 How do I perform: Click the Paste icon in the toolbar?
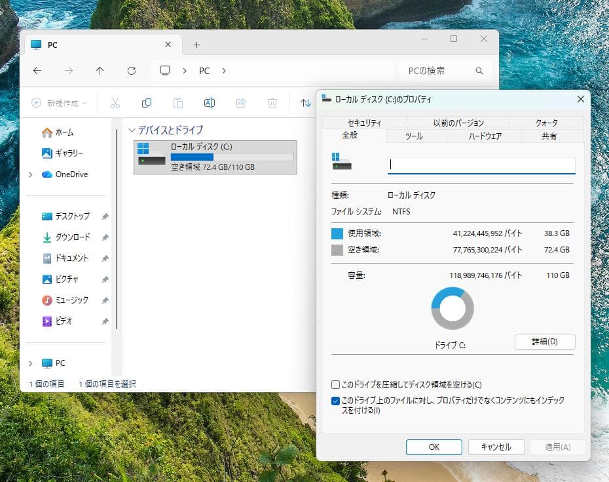pos(178,103)
